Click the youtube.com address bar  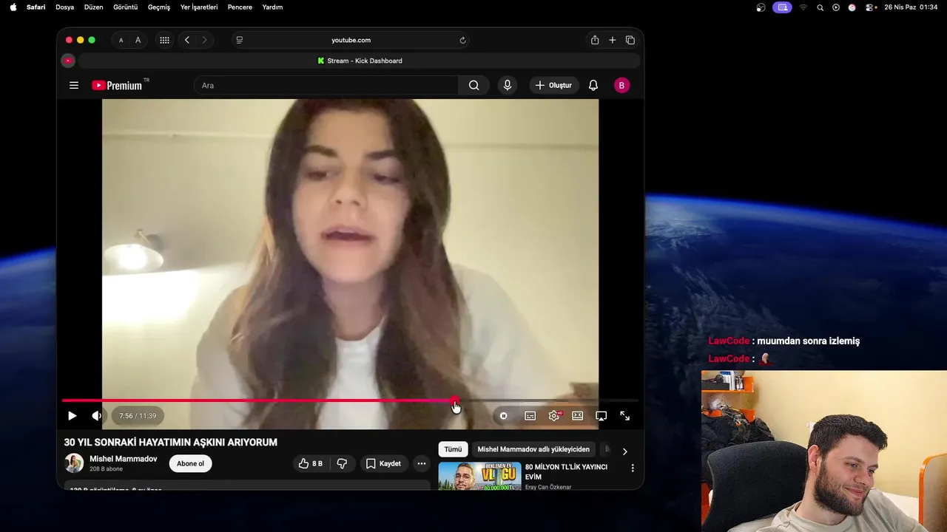tap(351, 40)
